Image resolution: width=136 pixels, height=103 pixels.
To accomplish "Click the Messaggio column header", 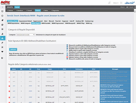I will point(115,69).
